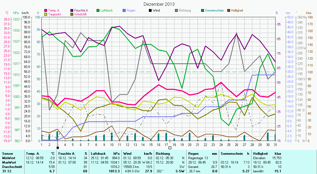Click the Taupunkt legend label
The image size is (317, 174).
[54, 14]
